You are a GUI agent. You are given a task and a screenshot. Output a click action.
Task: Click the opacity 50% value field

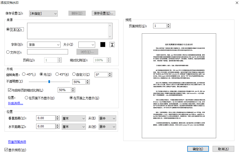[x=79, y=82]
